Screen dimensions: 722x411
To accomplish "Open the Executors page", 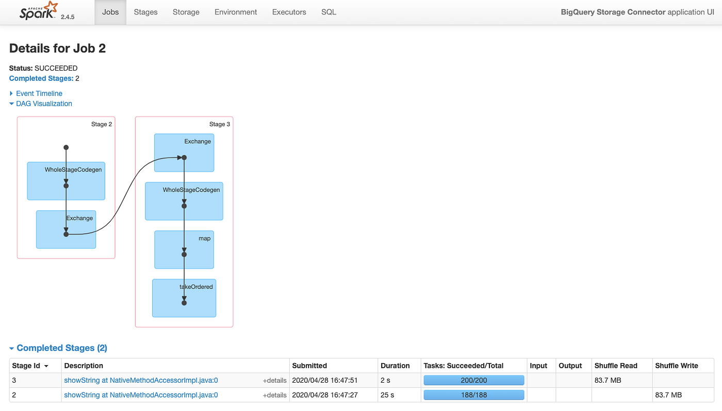I will click(289, 11).
